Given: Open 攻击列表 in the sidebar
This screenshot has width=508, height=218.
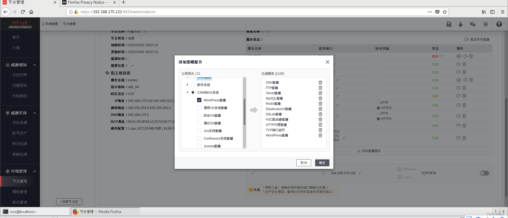Looking at the screenshot, I should click(x=20, y=75).
